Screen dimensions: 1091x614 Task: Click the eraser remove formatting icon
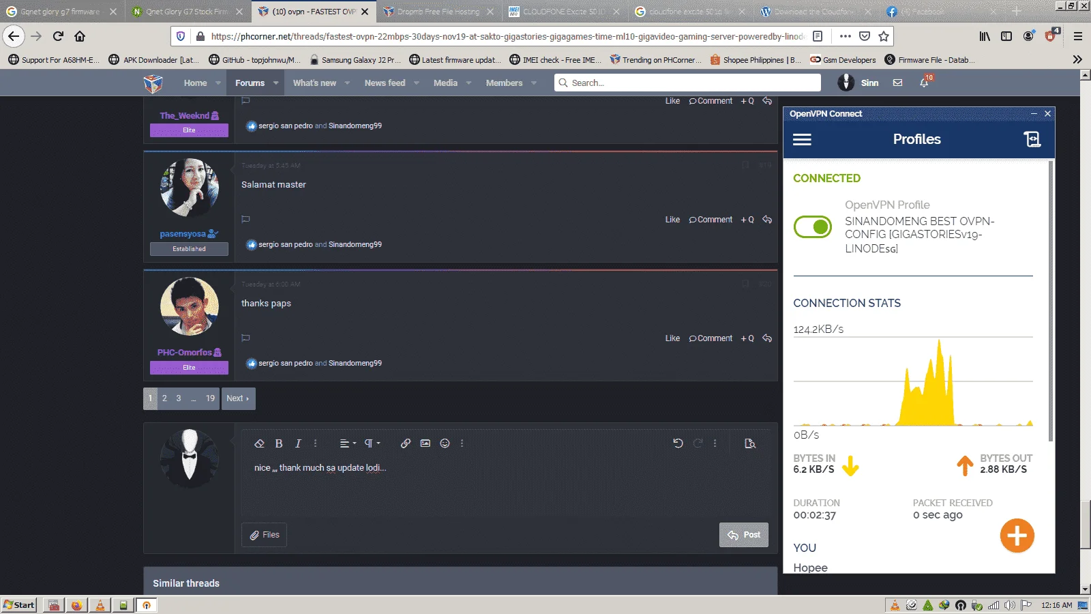[x=259, y=443]
